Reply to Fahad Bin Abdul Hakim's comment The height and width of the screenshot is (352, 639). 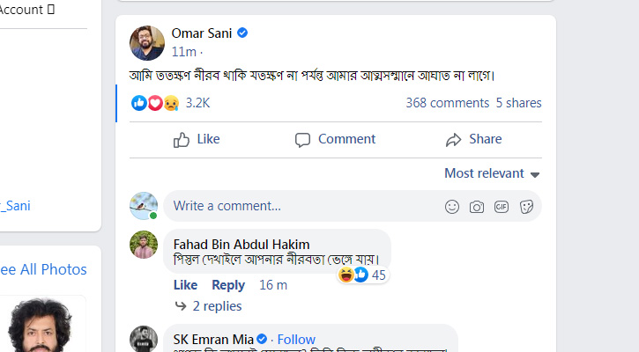pos(228,285)
